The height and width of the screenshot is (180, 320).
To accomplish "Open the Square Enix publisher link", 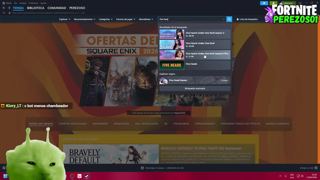I will 179,113.
